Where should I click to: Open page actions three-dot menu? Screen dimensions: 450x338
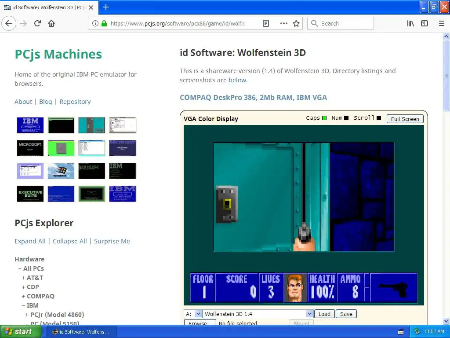click(x=283, y=23)
